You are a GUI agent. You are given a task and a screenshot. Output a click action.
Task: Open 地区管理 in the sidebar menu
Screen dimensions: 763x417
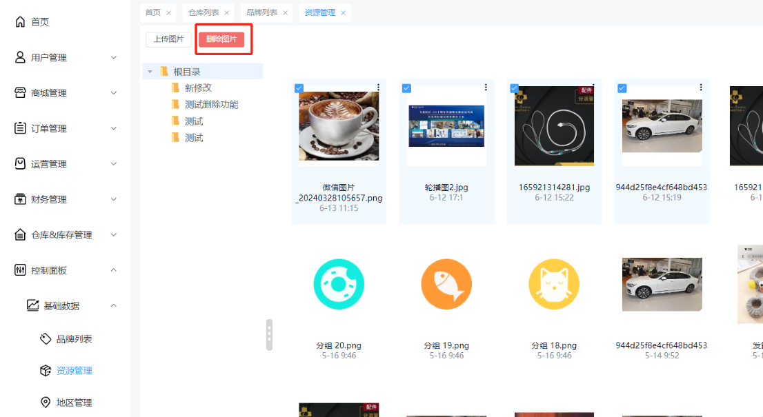[74, 403]
